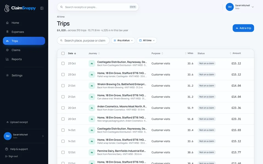
Task: Open Settings in sidebar
Action: [x=24, y=75]
